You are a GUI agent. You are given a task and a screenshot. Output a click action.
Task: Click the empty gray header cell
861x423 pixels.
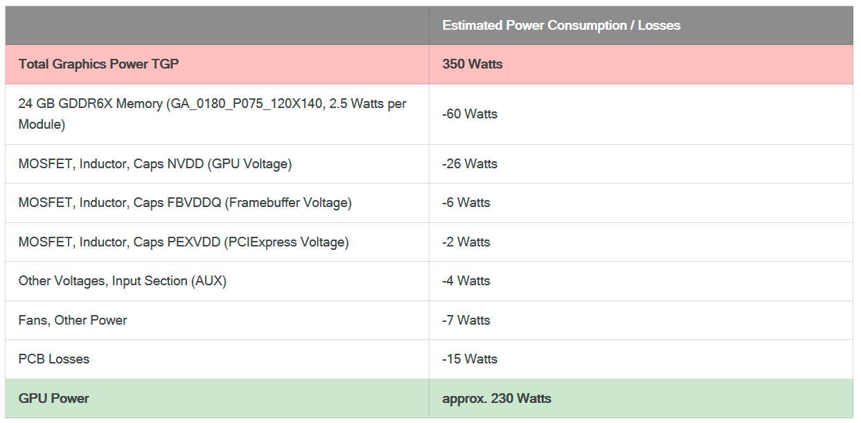(x=217, y=26)
